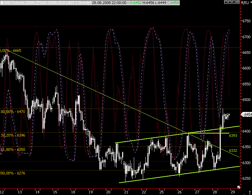This screenshot has width=252, height=195.
Task: Click the high value H:6456
Action: [148, 3]
